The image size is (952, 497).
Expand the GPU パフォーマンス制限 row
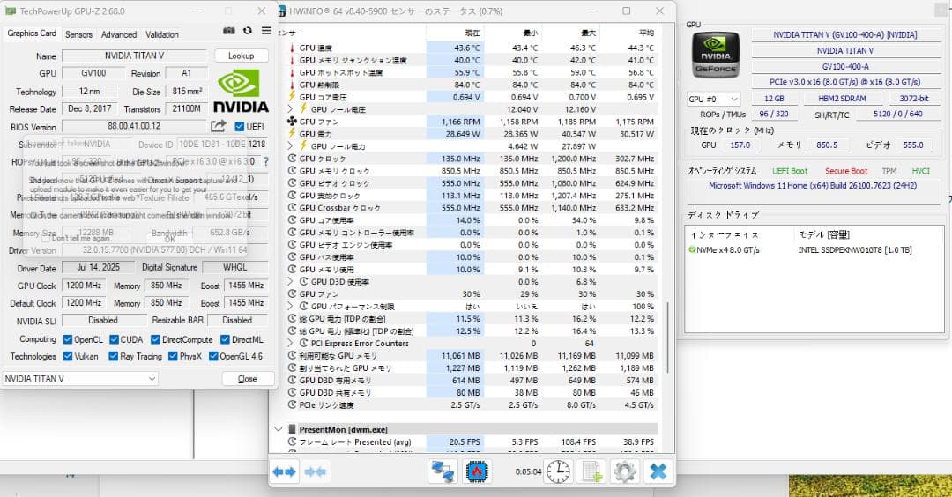click(x=290, y=307)
